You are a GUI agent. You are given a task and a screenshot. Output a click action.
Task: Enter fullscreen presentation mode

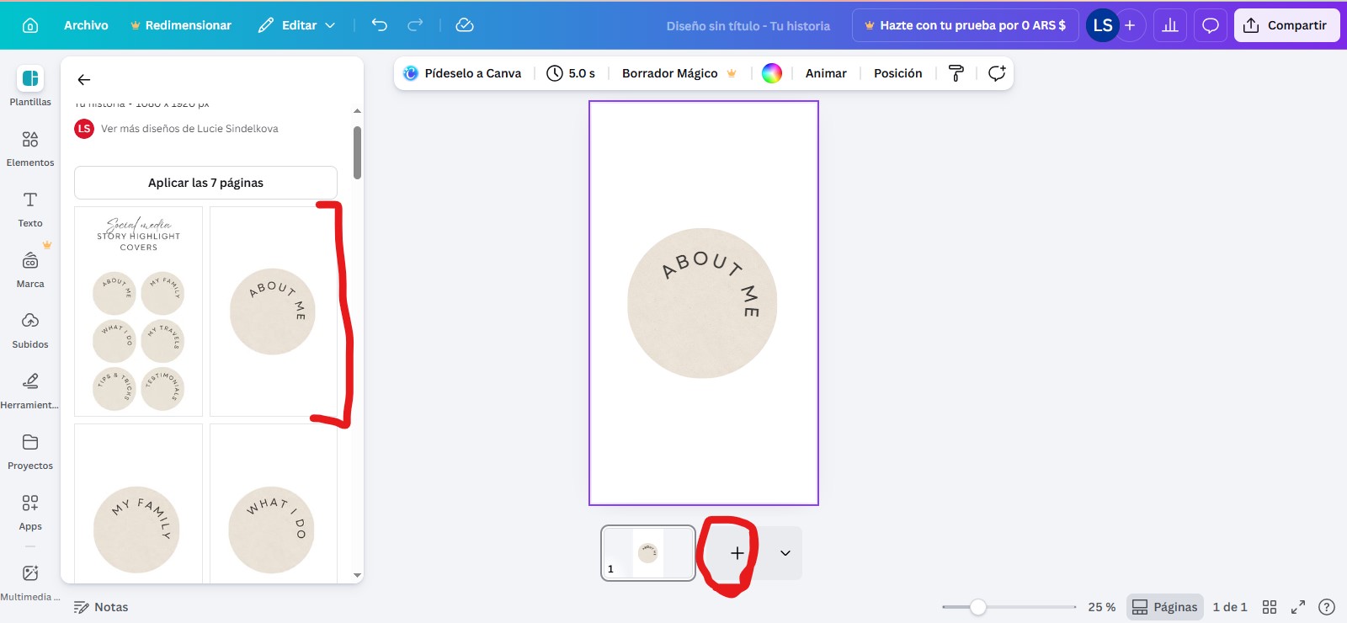coord(1298,607)
